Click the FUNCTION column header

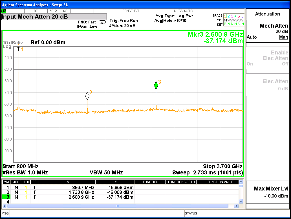pyautogui.click(x=151, y=182)
